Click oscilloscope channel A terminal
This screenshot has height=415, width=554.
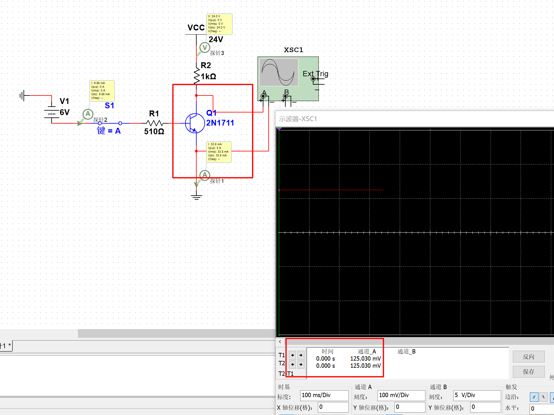[263, 96]
